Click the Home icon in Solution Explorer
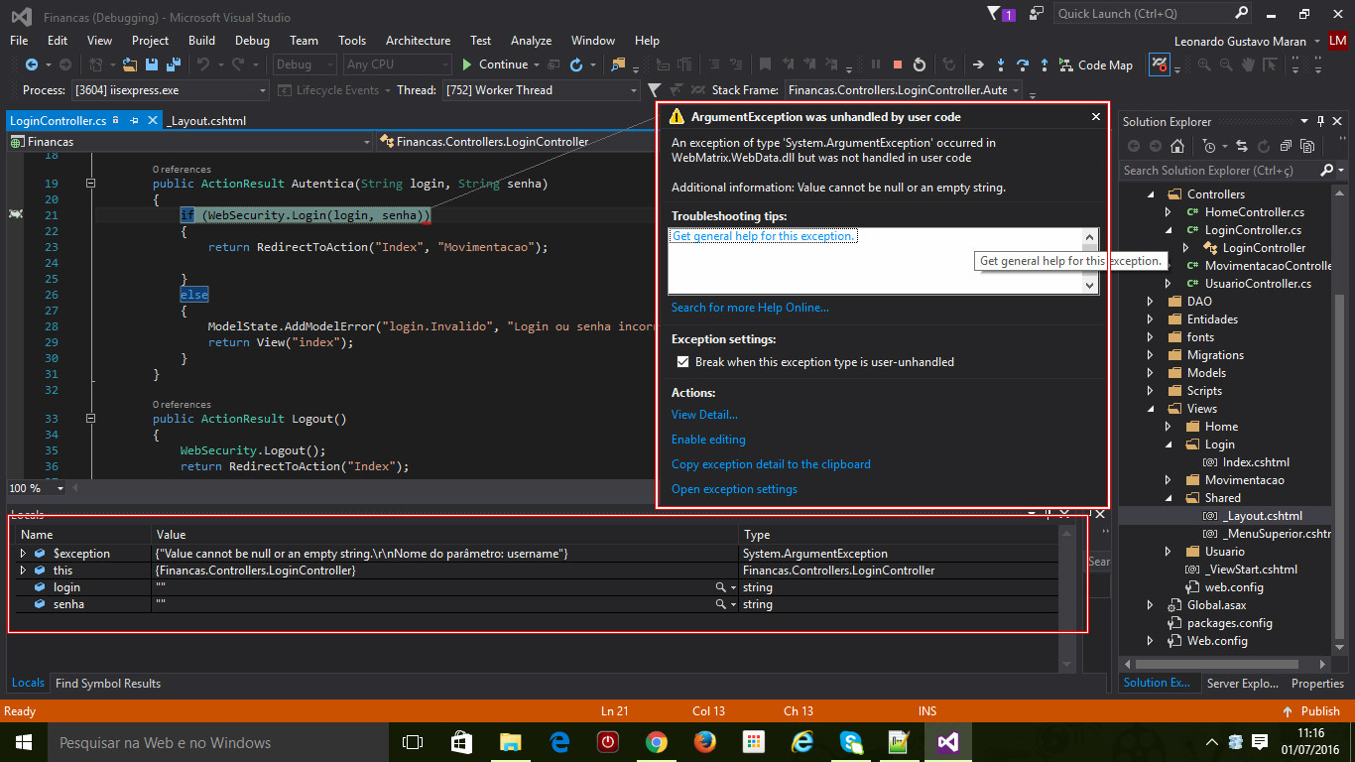Image resolution: width=1355 pixels, height=762 pixels. [1177, 146]
